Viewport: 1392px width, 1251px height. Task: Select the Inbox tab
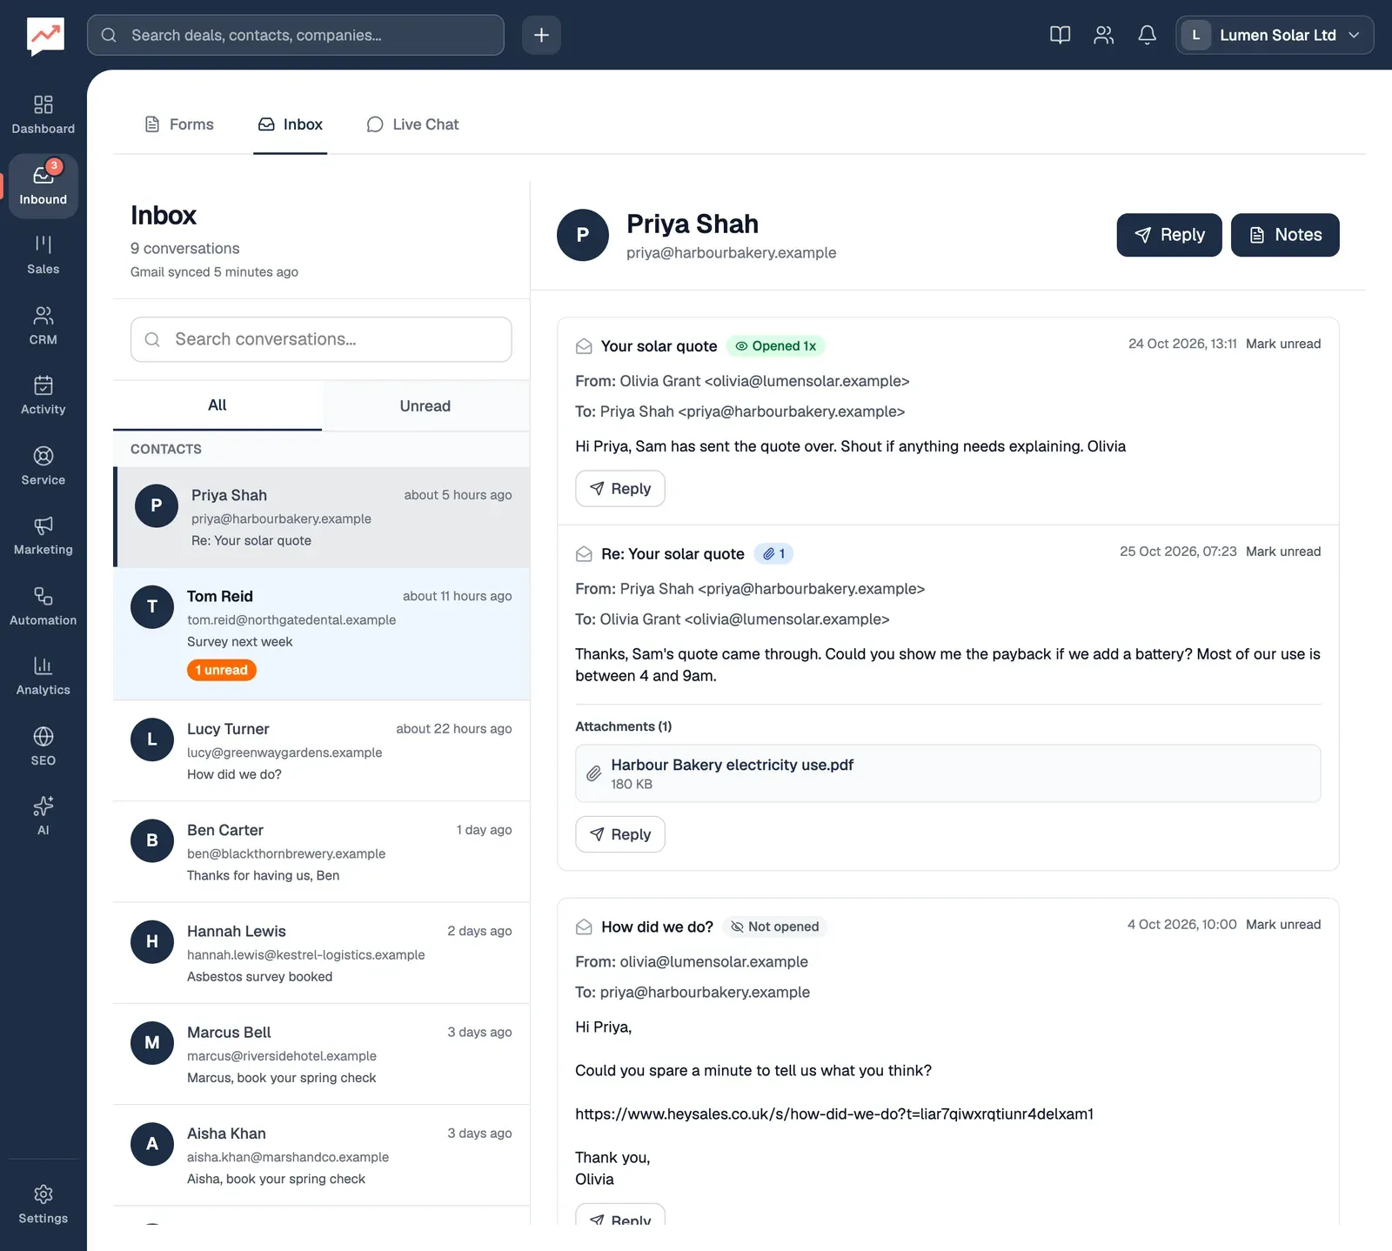tap(290, 124)
